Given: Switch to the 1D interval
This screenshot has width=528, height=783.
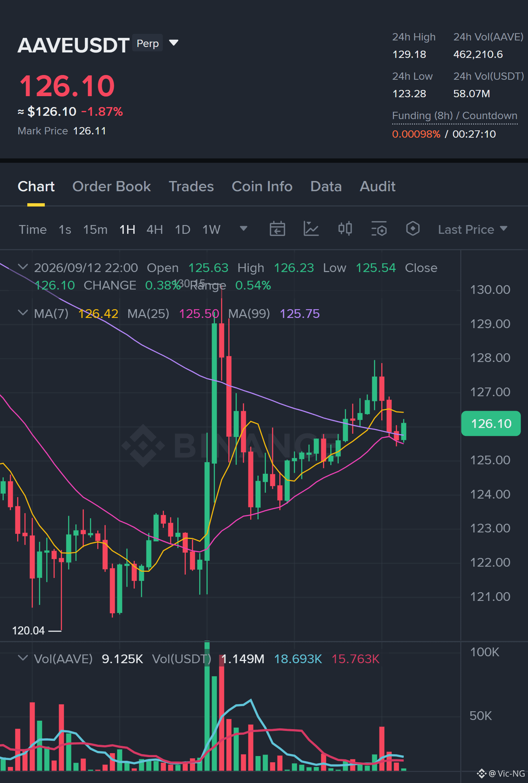Looking at the screenshot, I should 182,229.
